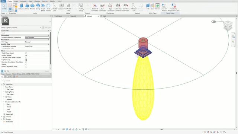This screenshot has height=134, width=238.
Task: Add a Cable Tray Connector
Action: [x=118, y=7]
